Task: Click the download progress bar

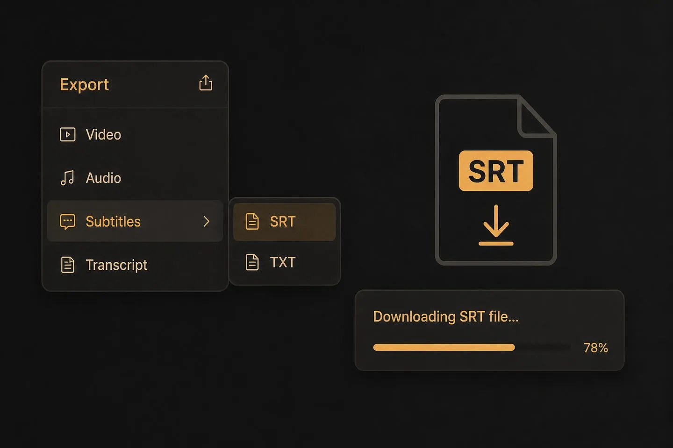Action: 472,347
